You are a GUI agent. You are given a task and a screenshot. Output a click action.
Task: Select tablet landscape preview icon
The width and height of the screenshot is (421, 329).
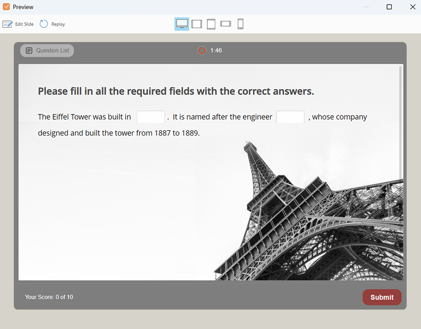coord(197,24)
